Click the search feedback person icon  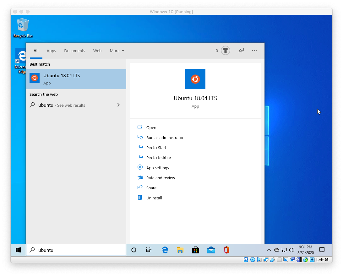point(241,51)
